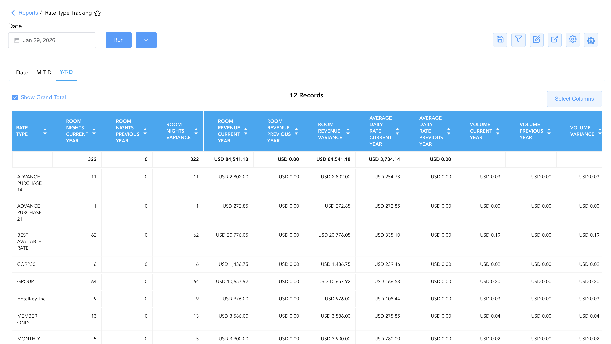
Task: Sort by Average Daily Rate Previous Year
Action: [x=449, y=131]
